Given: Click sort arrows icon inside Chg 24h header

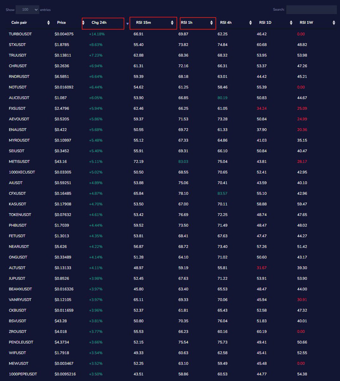Looking at the screenshot, I should pyautogui.click(x=83, y=23).
